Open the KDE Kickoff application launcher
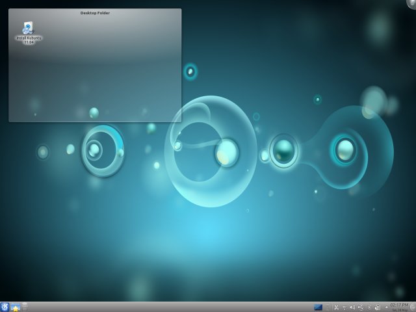The image size is (416, 312). 5,307
